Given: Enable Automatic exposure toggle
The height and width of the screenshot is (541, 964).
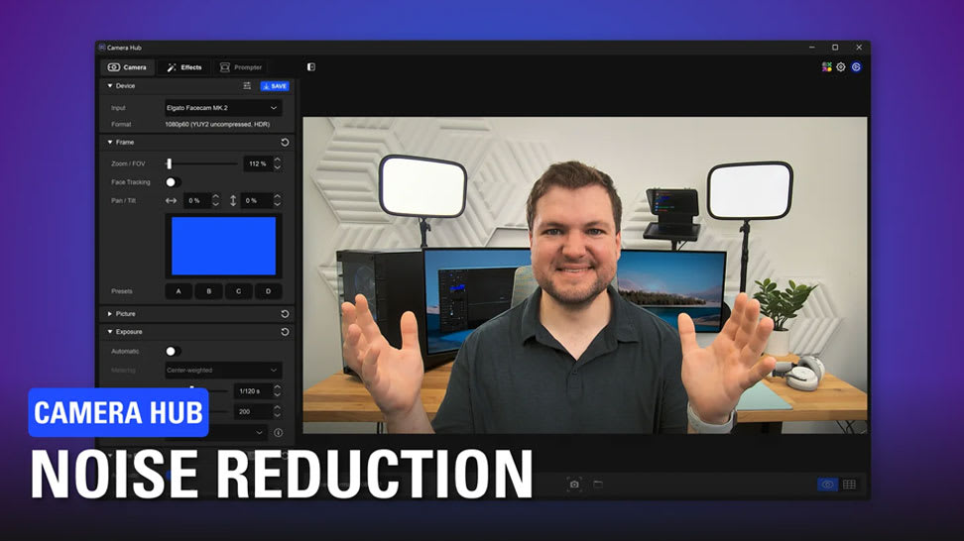Looking at the screenshot, I should (173, 351).
